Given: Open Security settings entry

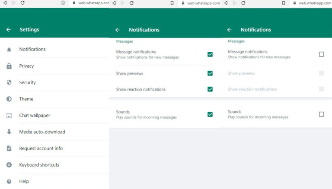Looking at the screenshot, I should click(x=54, y=82).
